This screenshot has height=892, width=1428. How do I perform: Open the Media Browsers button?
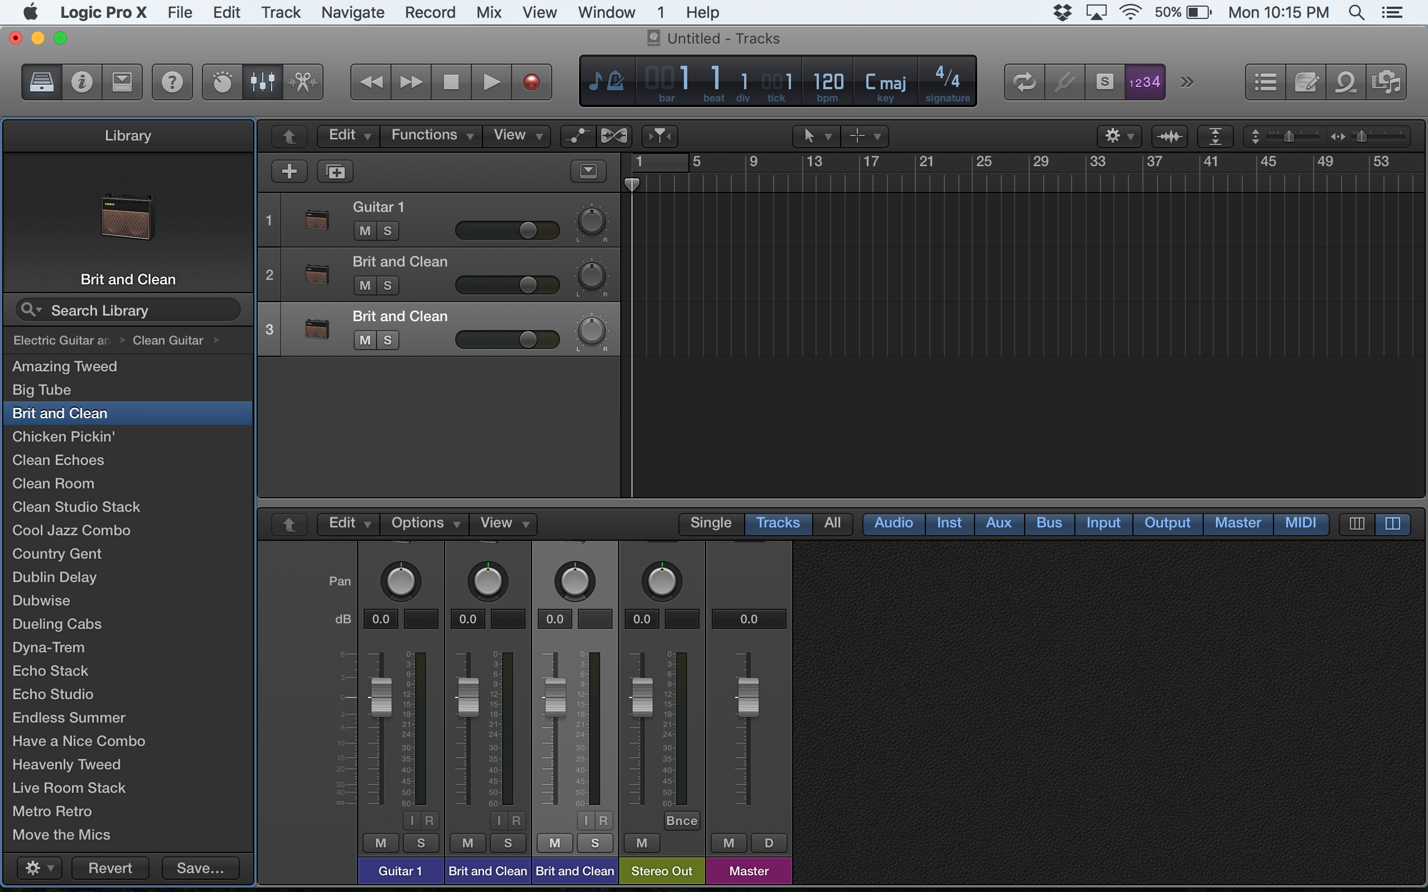tap(1386, 82)
